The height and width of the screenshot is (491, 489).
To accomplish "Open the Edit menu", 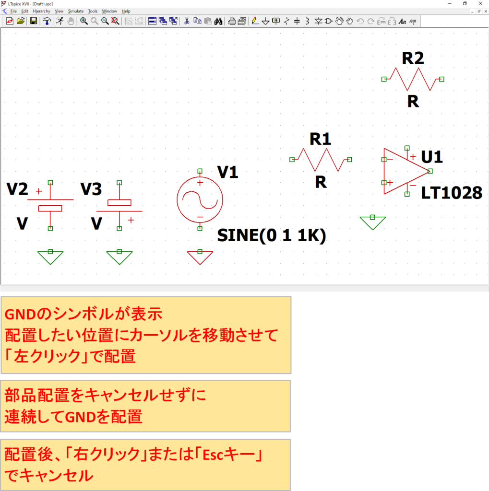I will click(25, 12).
